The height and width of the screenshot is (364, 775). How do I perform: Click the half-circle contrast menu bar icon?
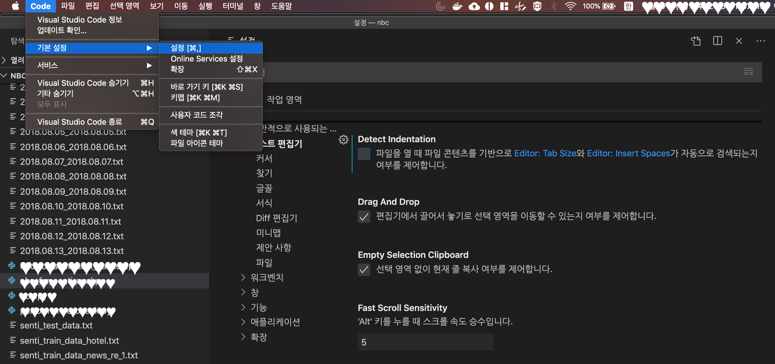[489, 6]
